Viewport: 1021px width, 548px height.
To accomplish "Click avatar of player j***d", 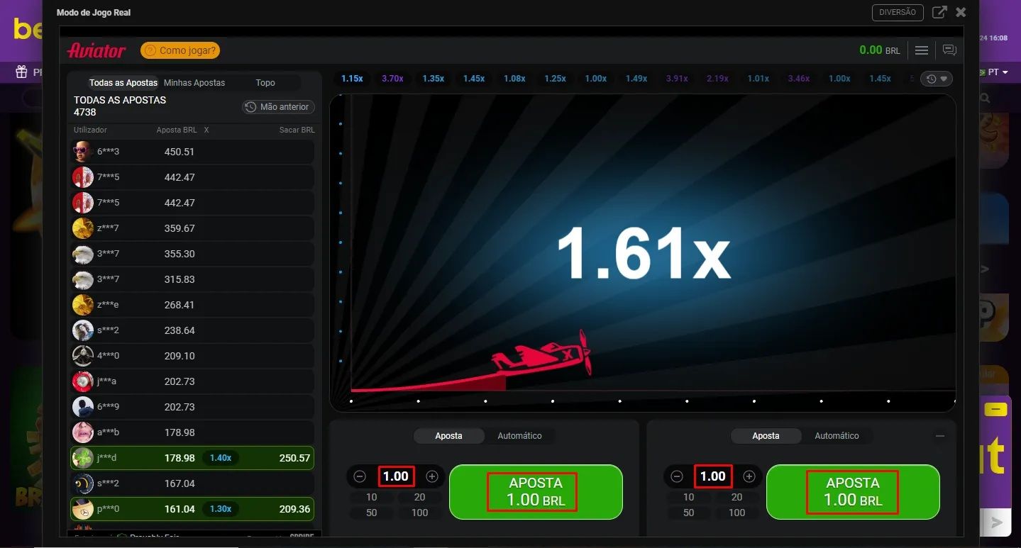I will pos(83,458).
